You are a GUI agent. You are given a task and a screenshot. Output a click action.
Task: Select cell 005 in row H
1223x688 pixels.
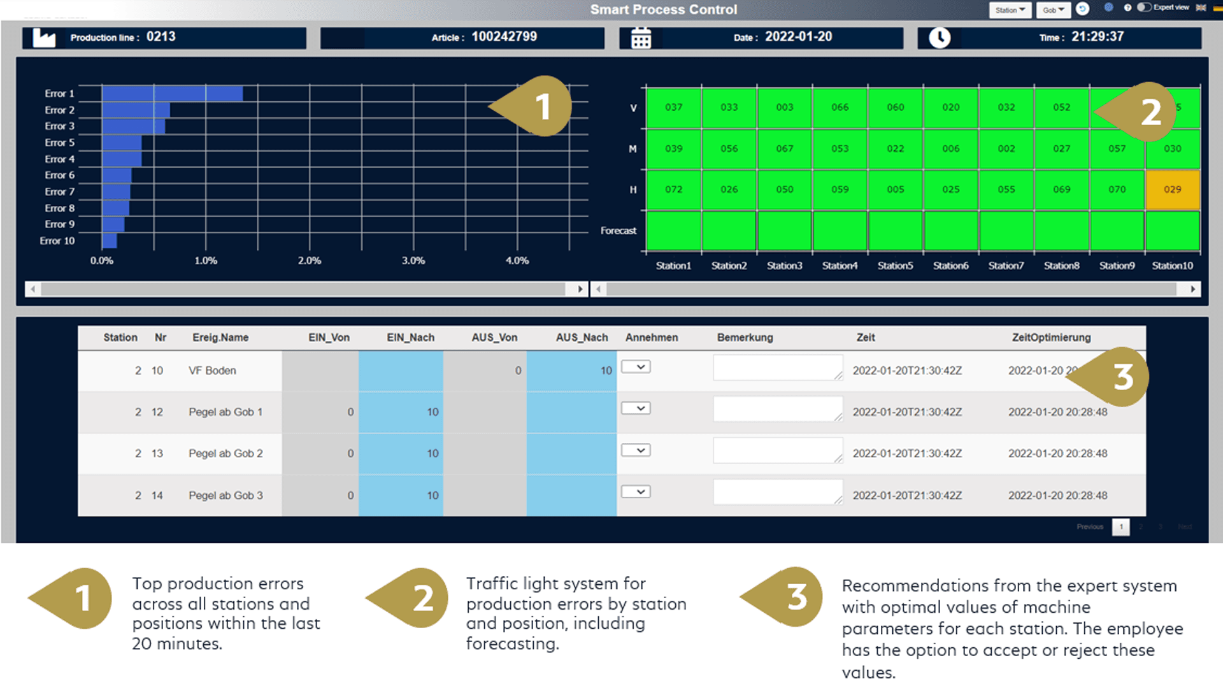coord(896,189)
